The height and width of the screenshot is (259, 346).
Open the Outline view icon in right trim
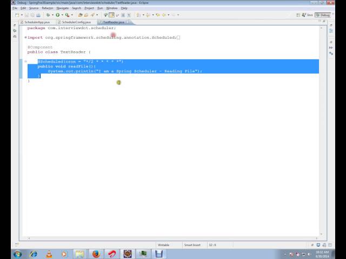(331, 31)
